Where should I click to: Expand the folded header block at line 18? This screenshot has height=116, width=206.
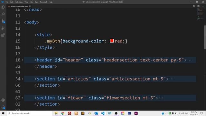coord(23,60)
